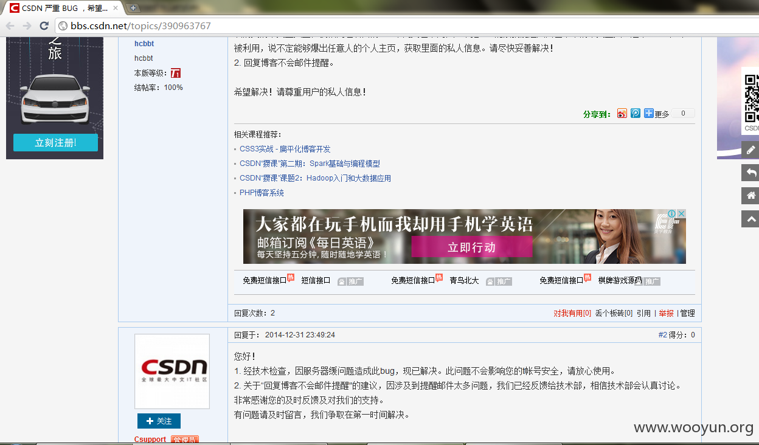The width and height of the screenshot is (759, 445).
Task: Click the ad info (i) icon
Action: pyautogui.click(x=672, y=214)
